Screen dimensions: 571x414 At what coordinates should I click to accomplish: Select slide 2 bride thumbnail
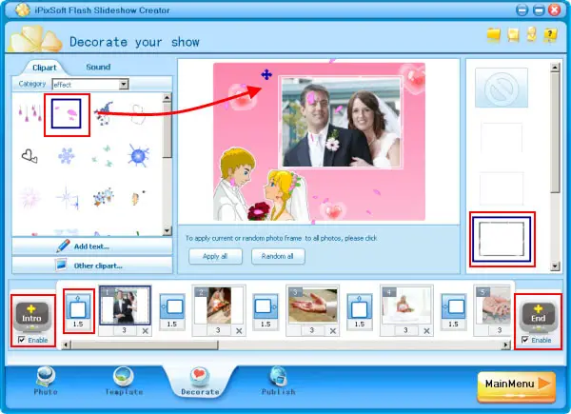(x=219, y=306)
